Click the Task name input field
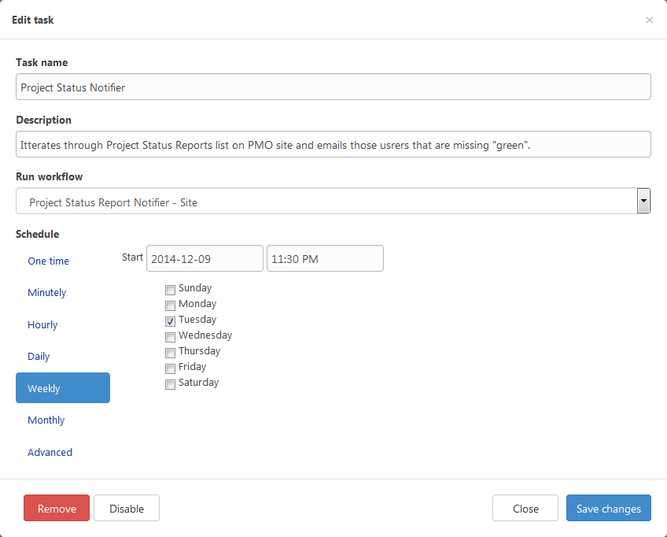The width and height of the screenshot is (667, 537). click(x=333, y=87)
